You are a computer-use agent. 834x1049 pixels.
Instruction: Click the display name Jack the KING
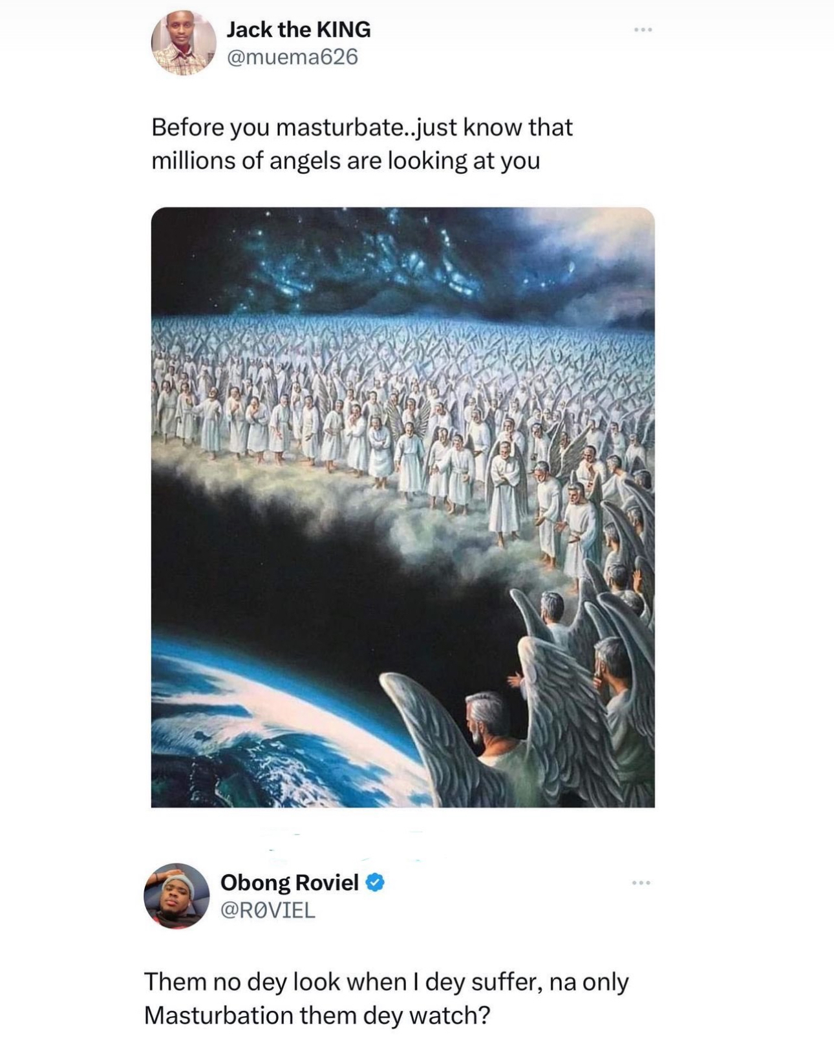point(299,29)
